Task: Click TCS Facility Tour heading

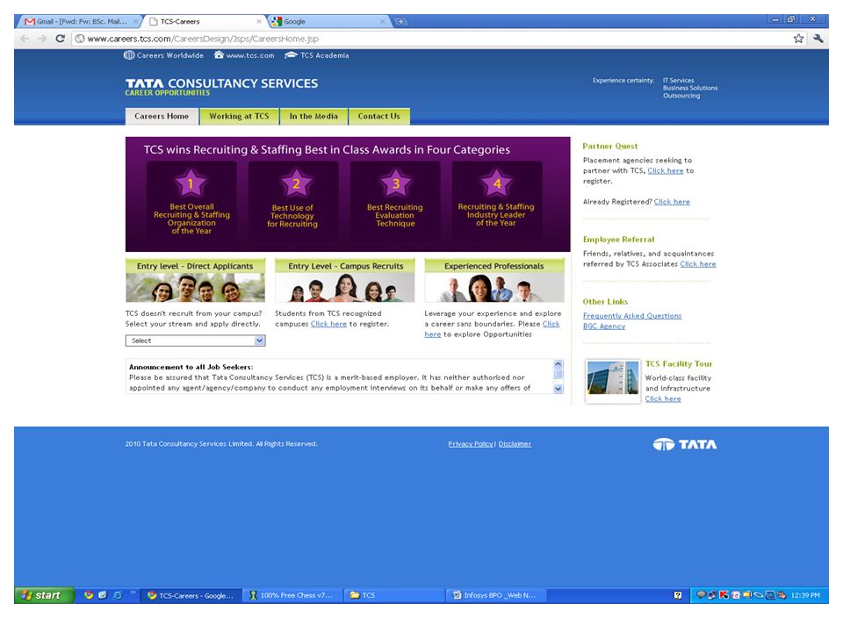Action: coord(679,363)
